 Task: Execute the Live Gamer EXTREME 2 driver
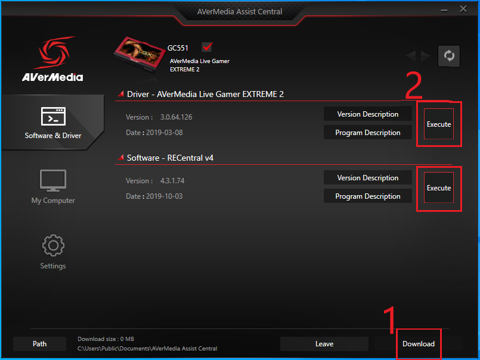coord(439,124)
